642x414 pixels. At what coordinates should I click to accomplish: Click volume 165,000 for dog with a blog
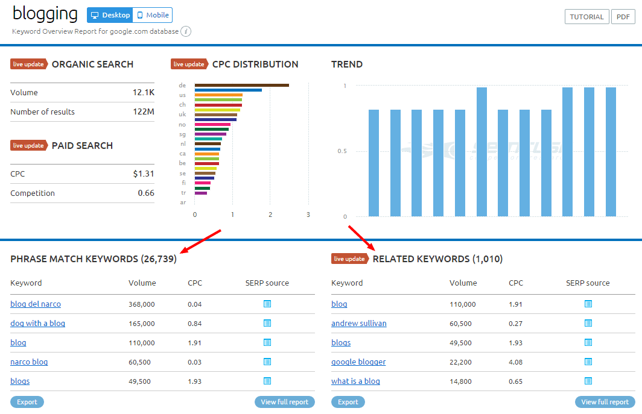[x=142, y=324]
